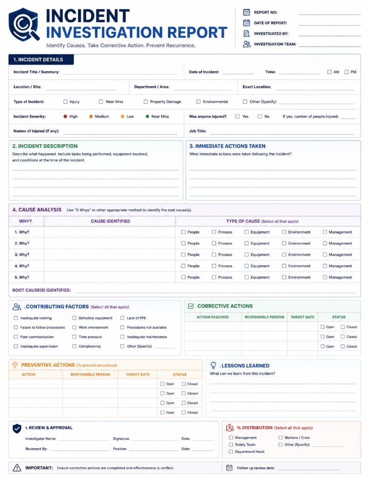Click the Type of Cause column header

coord(262,221)
